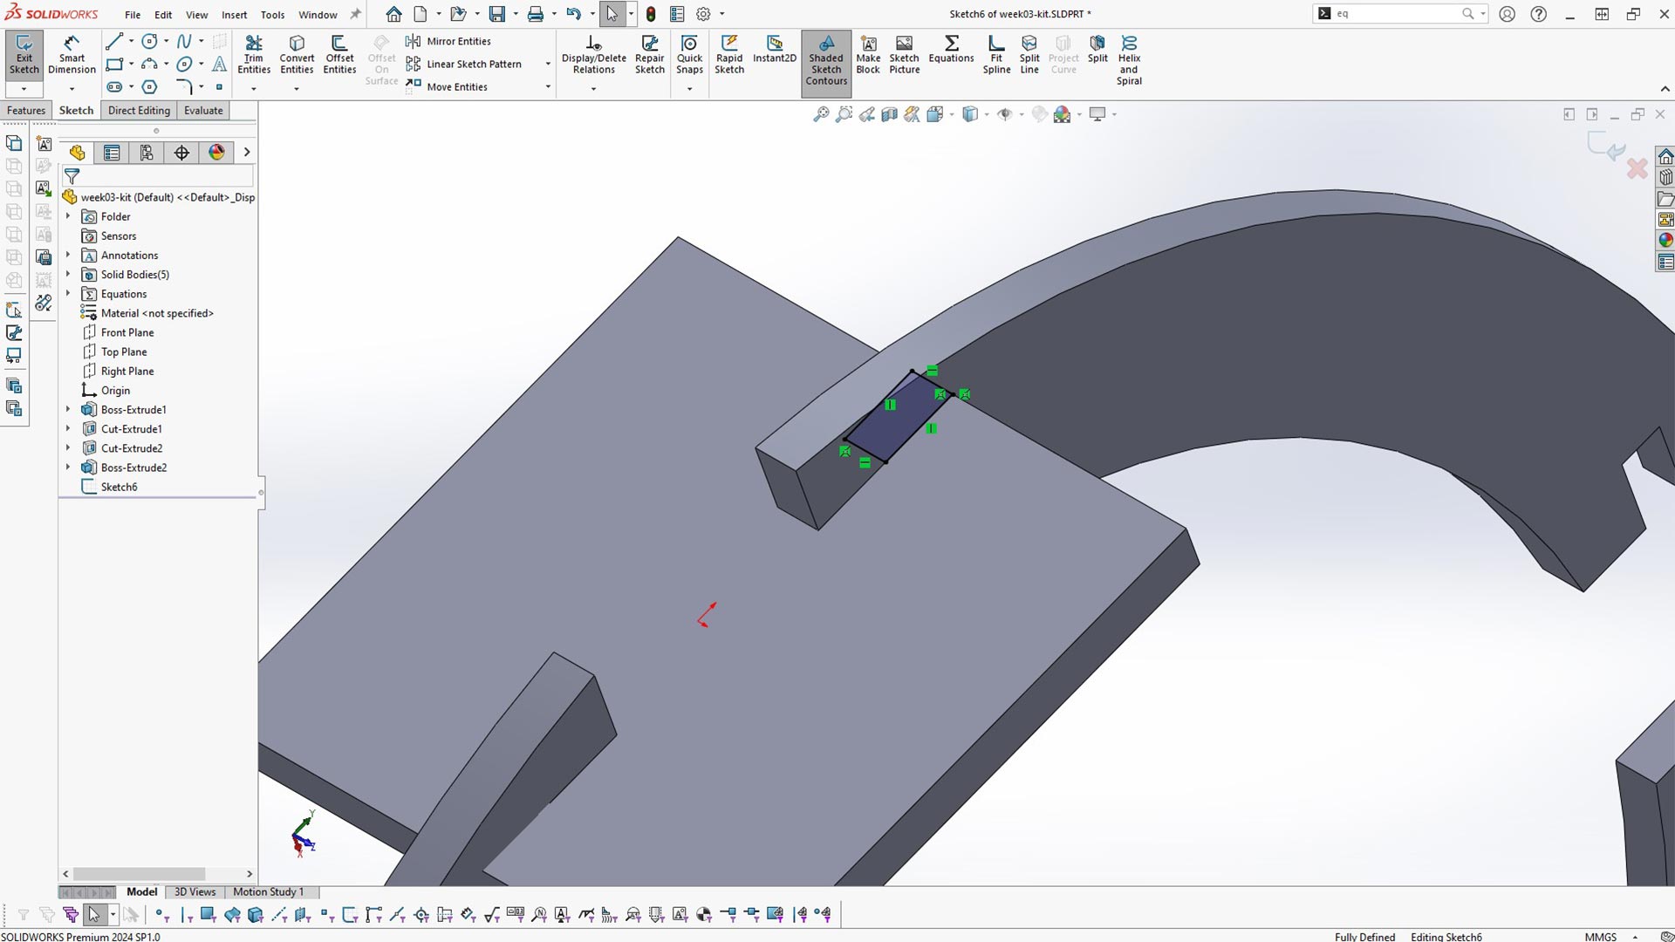This screenshot has height=942, width=1675.
Task: Open DimXpertManager tab
Action: [x=181, y=153]
